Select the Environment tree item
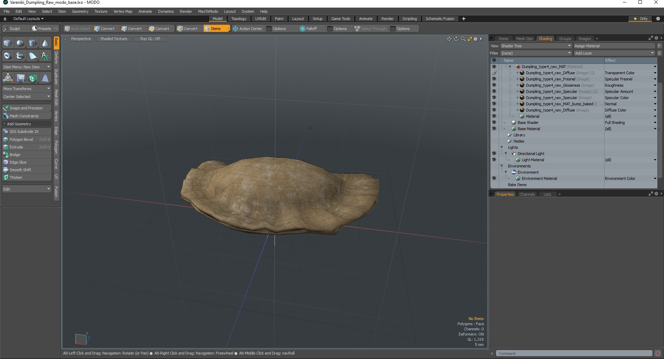The width and height of the screenshot is (664, 359). pyautogui.click(x=528, y=172)
